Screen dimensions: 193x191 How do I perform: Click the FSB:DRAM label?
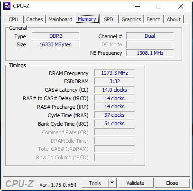tap(76, 81)
